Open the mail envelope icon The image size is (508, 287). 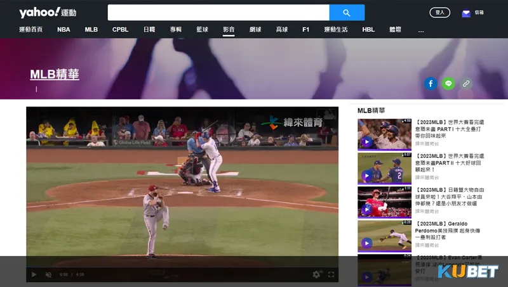pos(466,13)
